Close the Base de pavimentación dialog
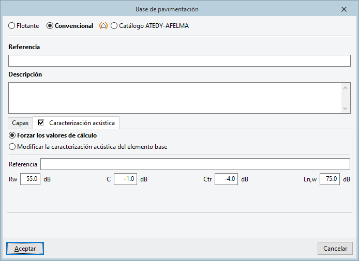Screen dimensions: 359x261 344,9
